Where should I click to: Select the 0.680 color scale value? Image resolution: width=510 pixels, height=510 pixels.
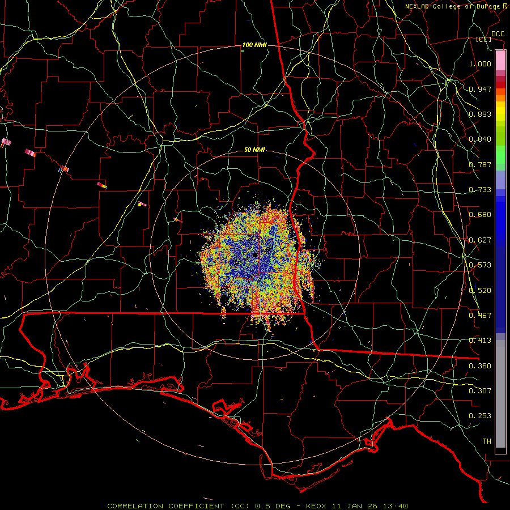coord(480,214)
